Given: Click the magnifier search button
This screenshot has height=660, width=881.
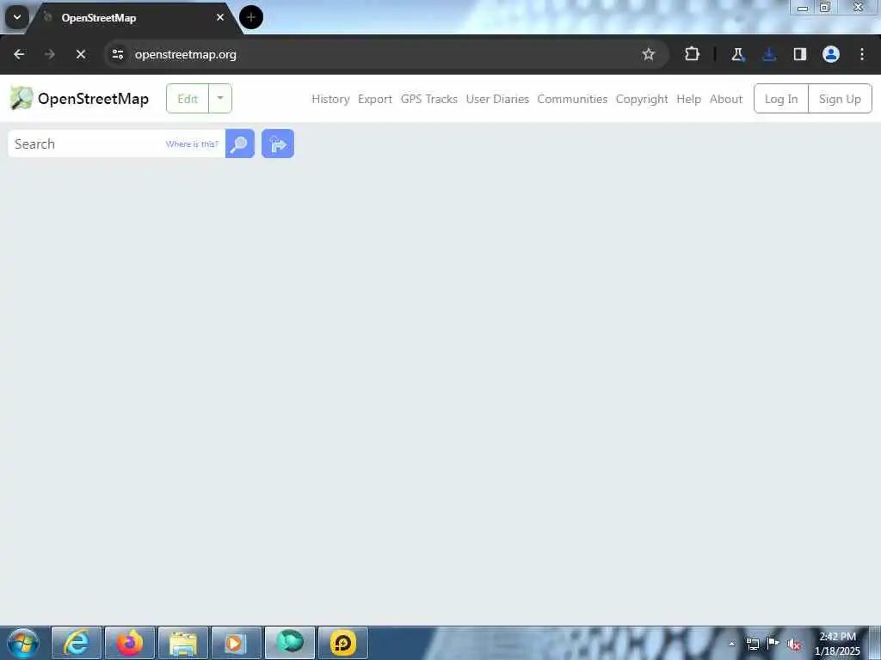Looking at the screenshot, I should click(x=240, y=144).
